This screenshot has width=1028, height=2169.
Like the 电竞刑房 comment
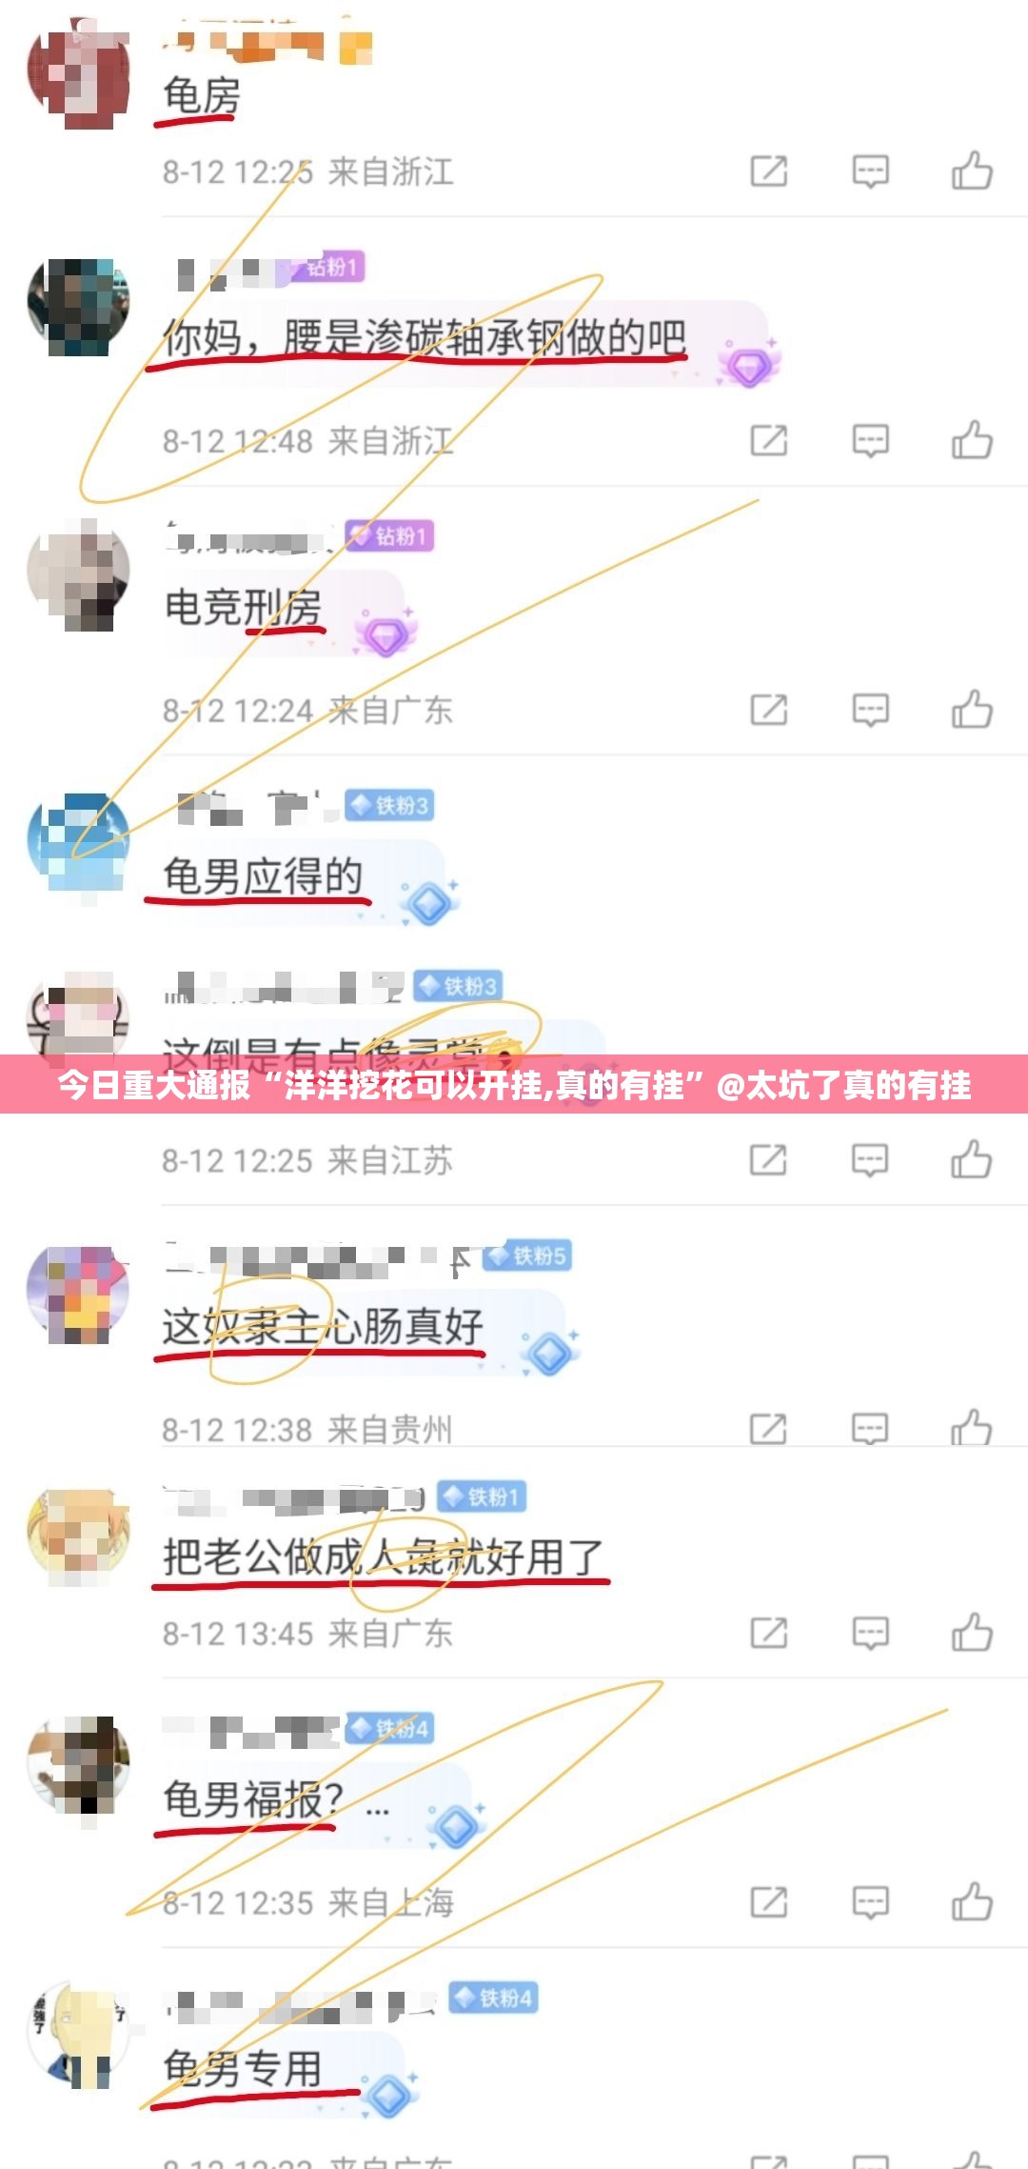pyautogui.click(x=972, y=710)
